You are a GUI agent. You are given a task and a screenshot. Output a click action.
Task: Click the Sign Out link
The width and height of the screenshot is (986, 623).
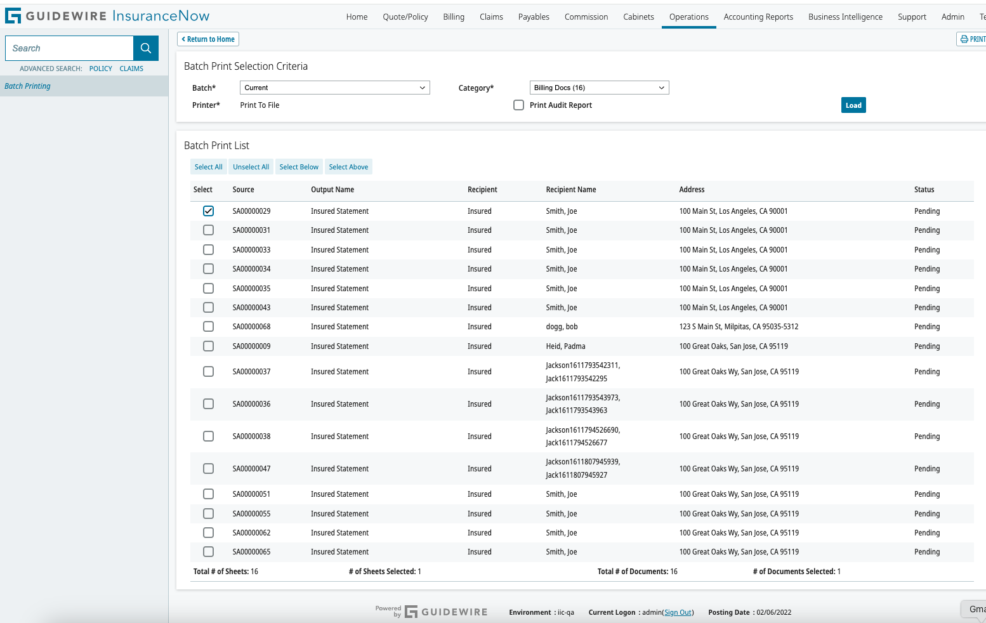point(678,613)
